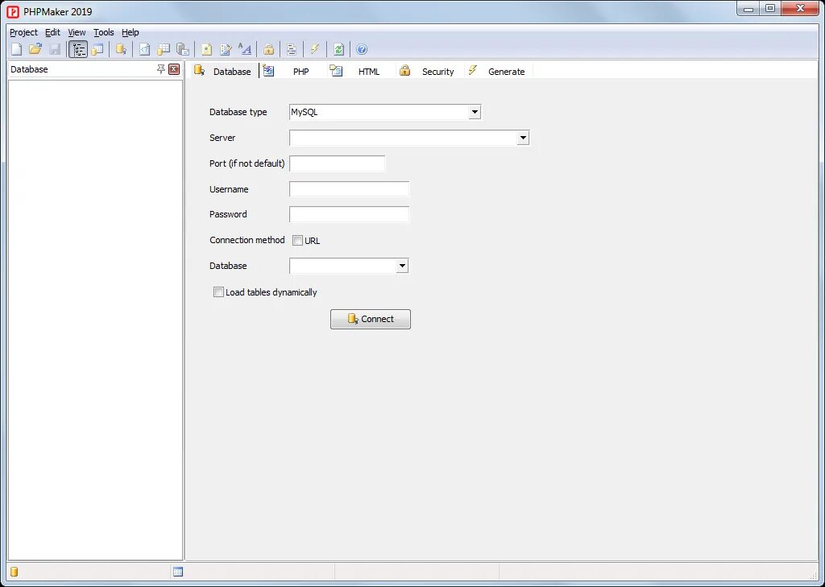This screenshot has height=587, width=825.
Task: Click into the Password field
Action: (x=350, y=215)
